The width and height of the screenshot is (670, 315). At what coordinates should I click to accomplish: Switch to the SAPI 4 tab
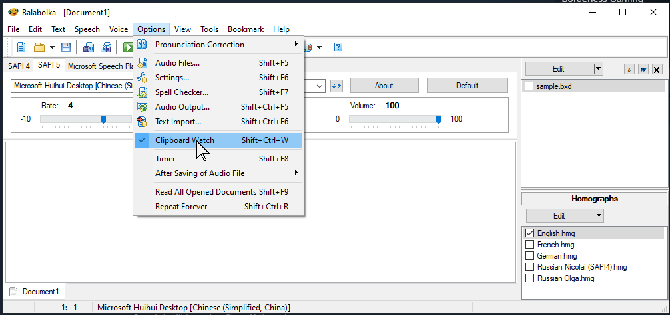point(19,66)
